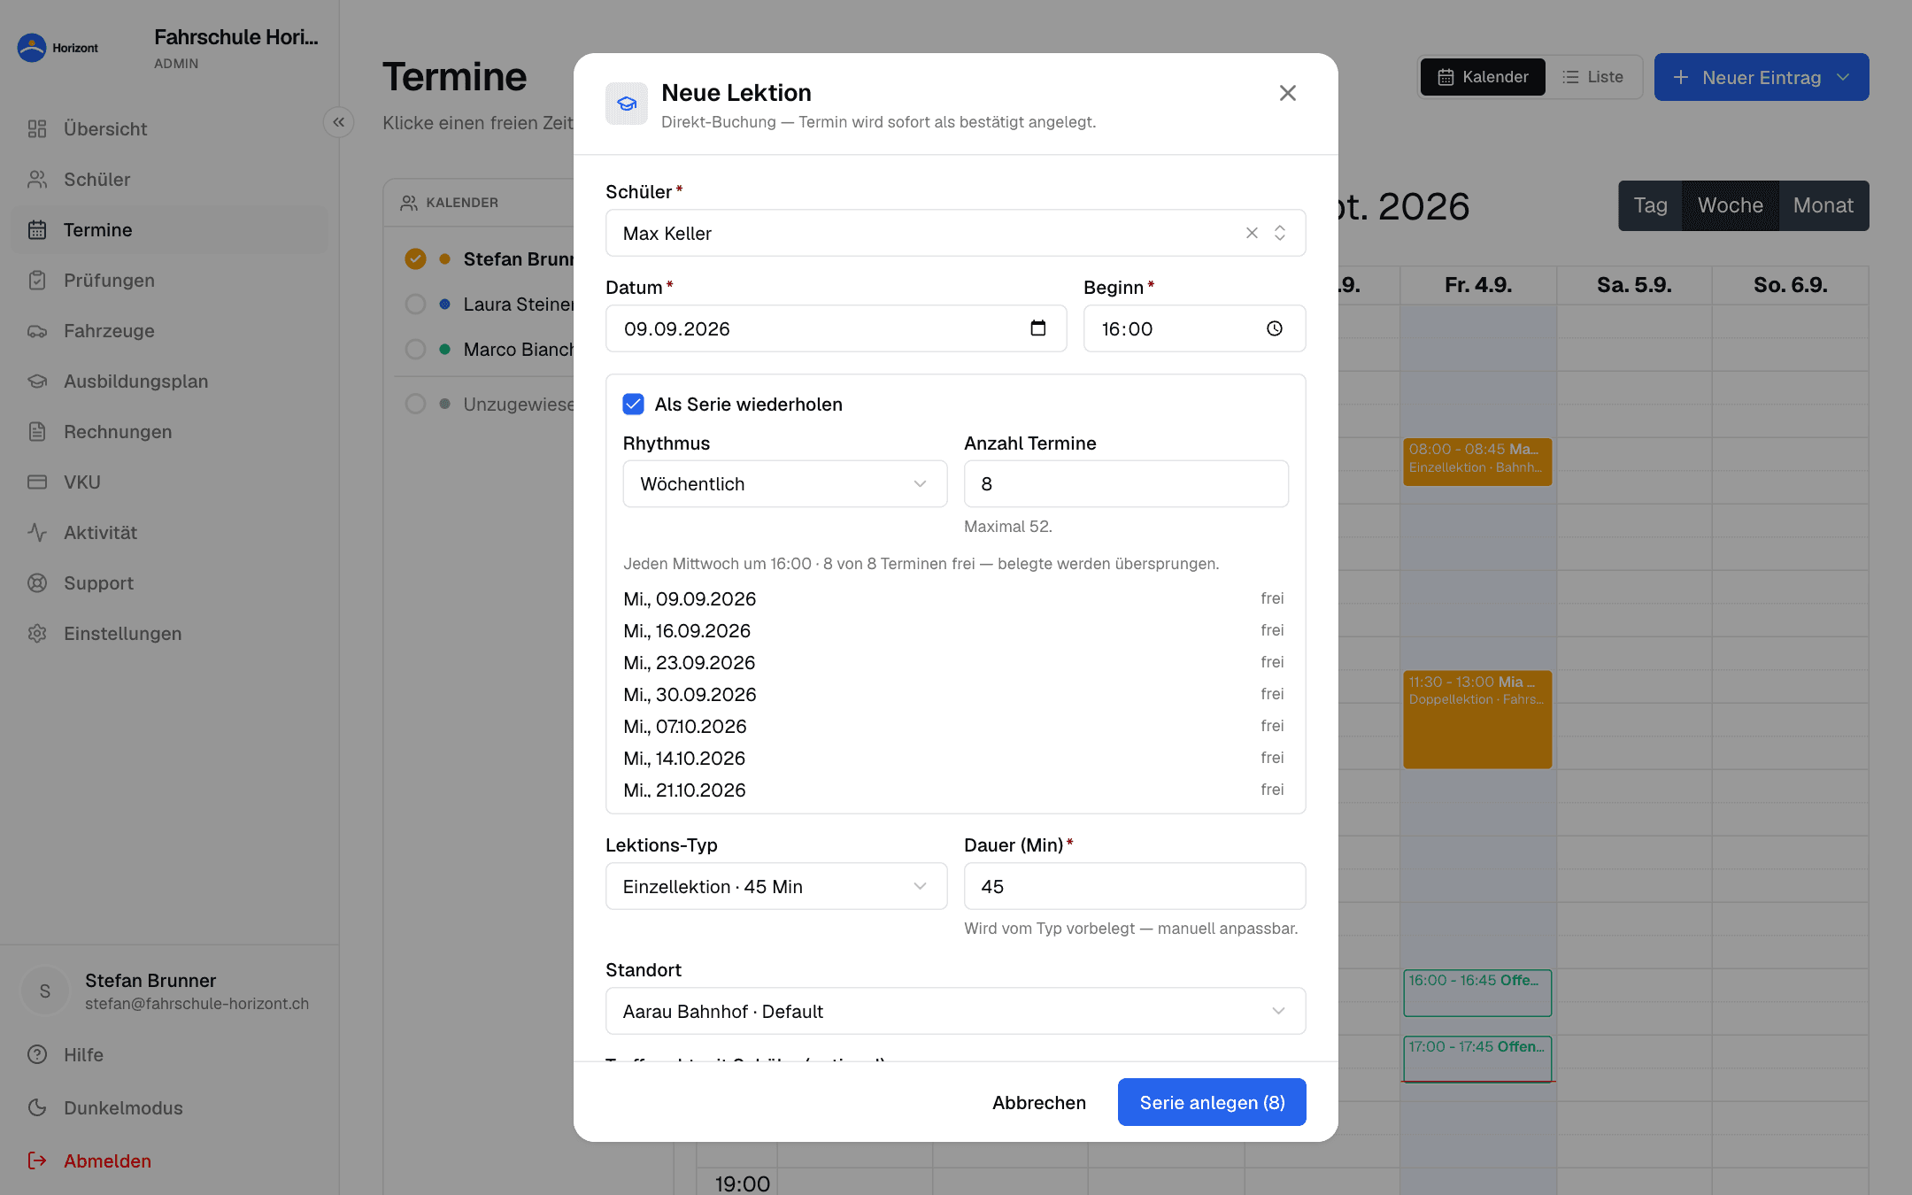Go to Schüler in the sidebar
Screen dimensions: 1912x1195
(169, 180)
